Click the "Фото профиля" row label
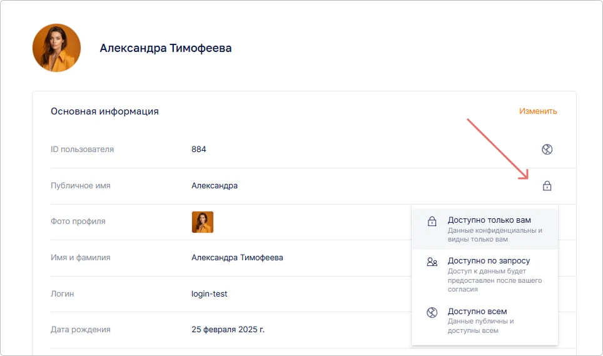The image size is (603, 356). (x=78, y=221)
